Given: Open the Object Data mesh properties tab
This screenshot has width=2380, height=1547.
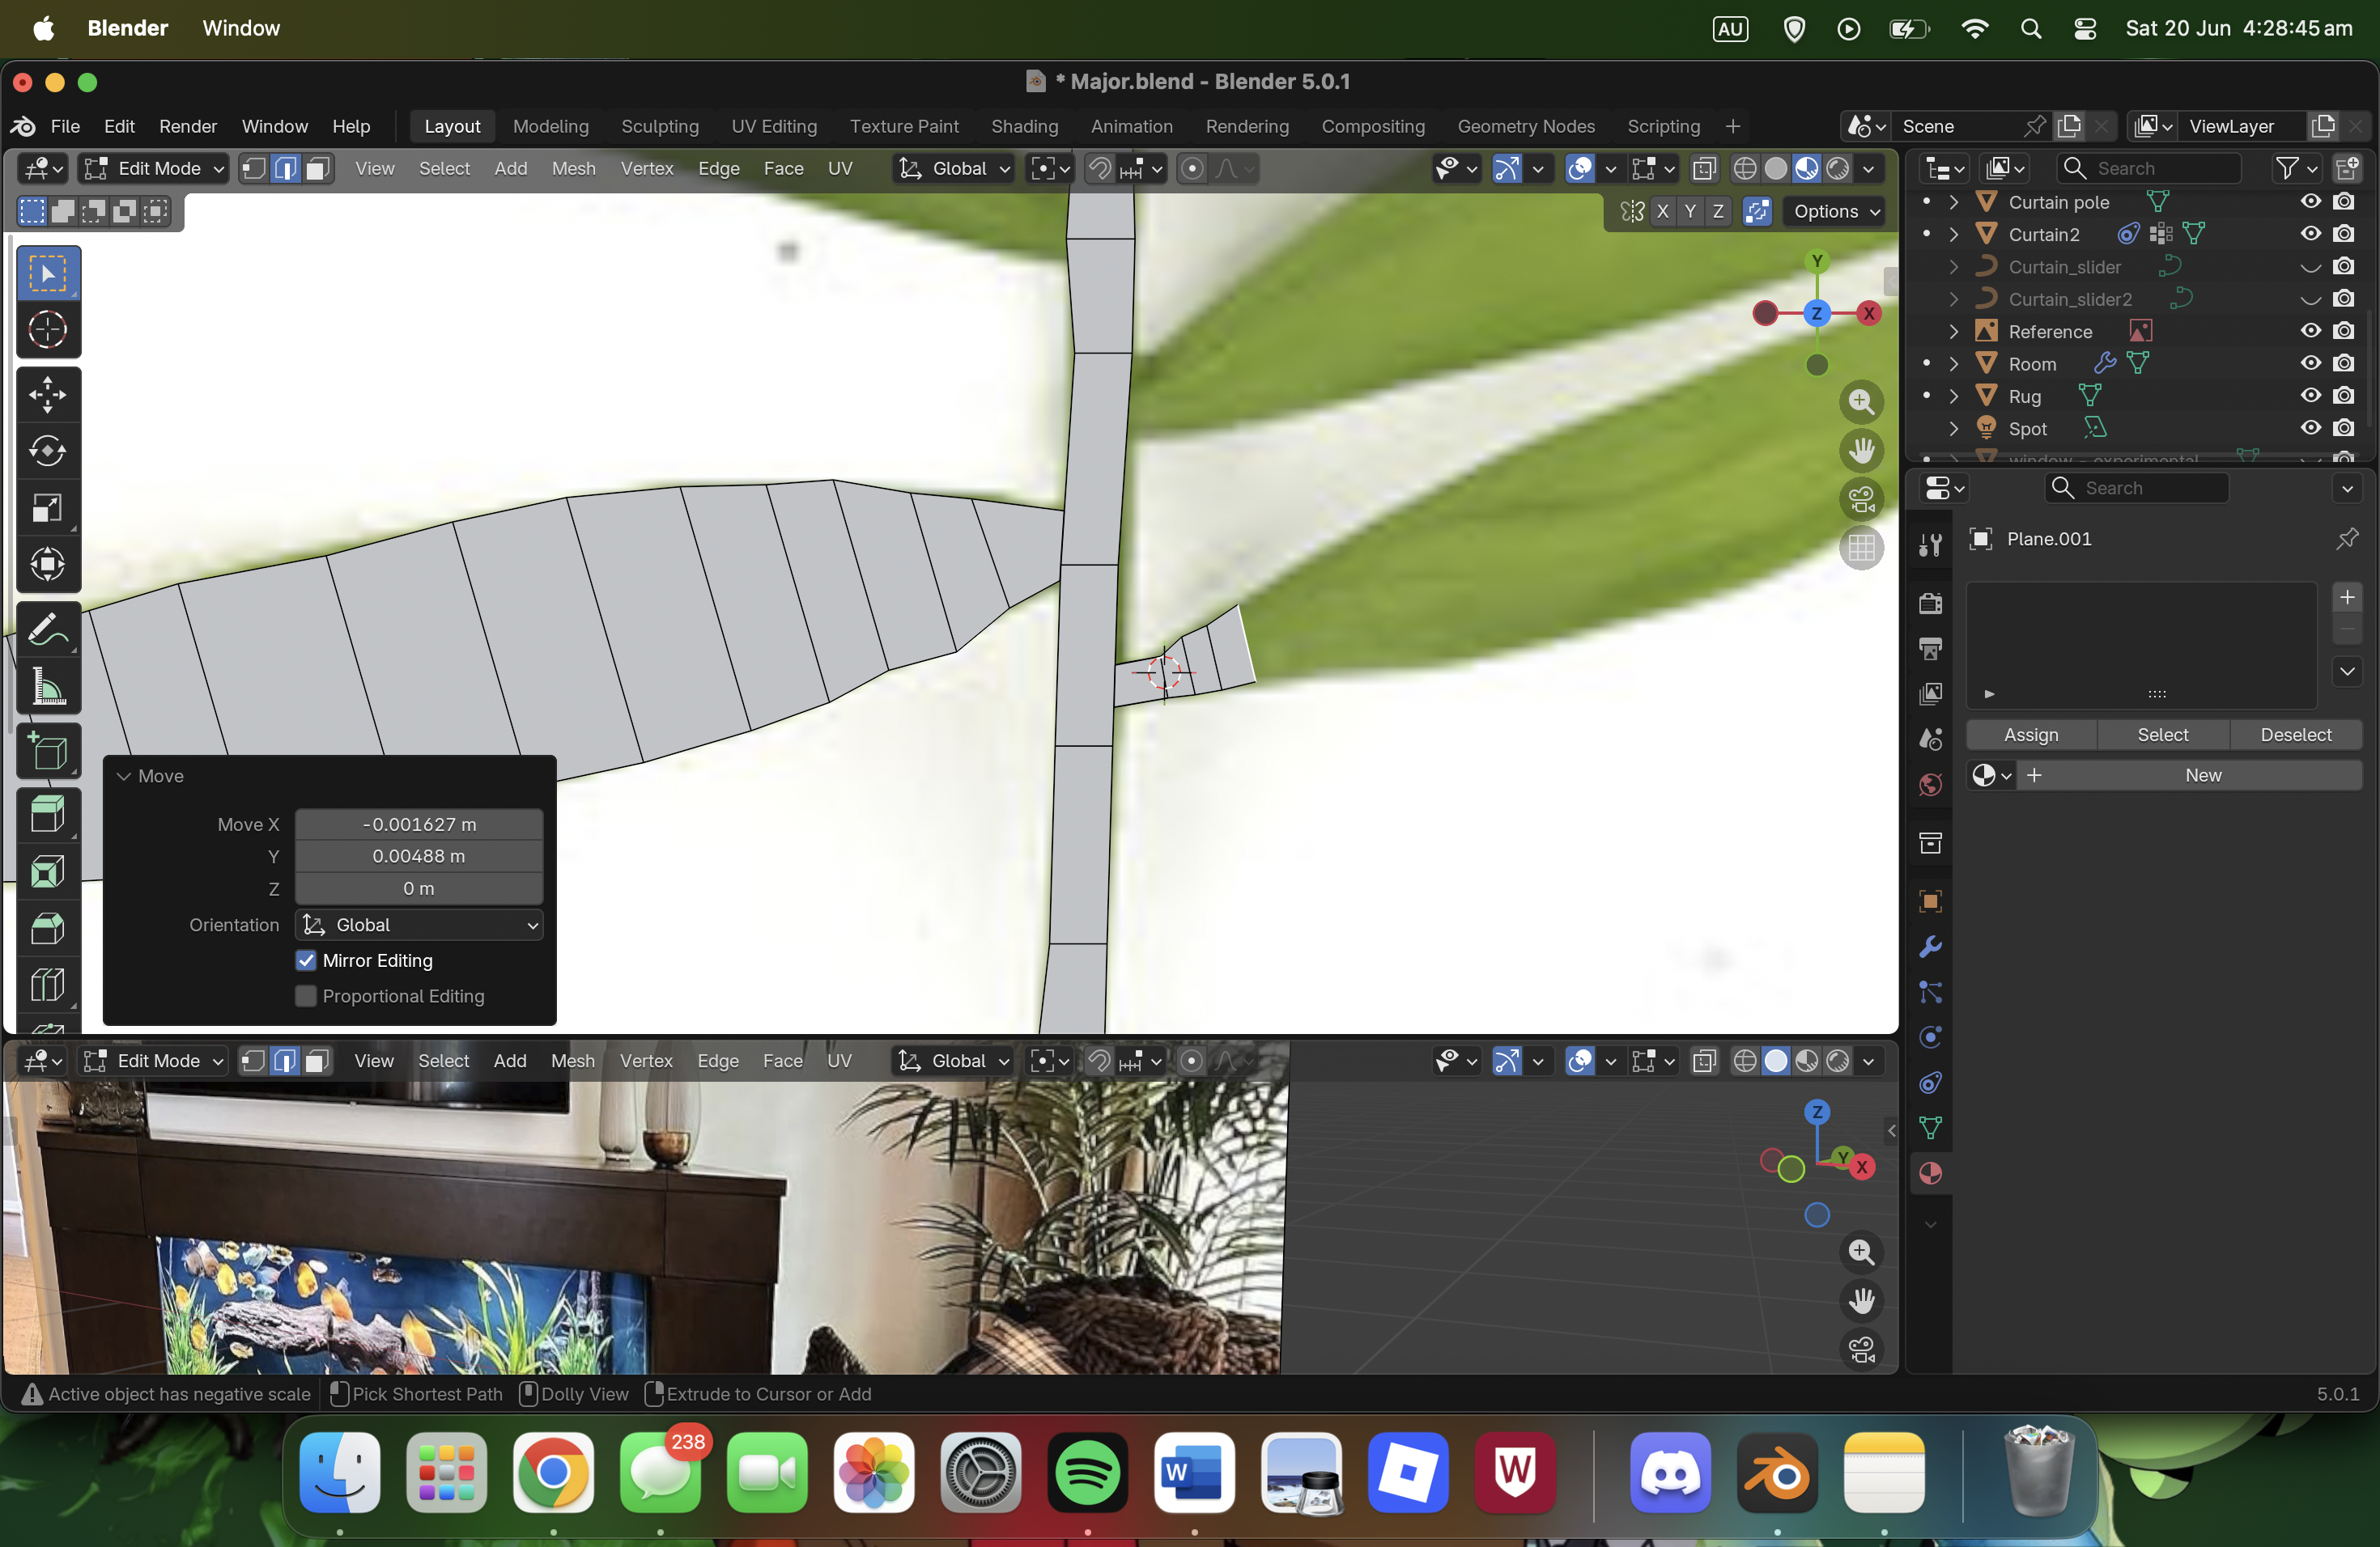Looking at the screenshot, I should click(1930, 1128).
